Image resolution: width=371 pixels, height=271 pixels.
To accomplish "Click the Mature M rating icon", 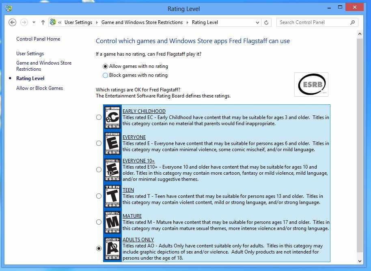I will tap(112, 222).
